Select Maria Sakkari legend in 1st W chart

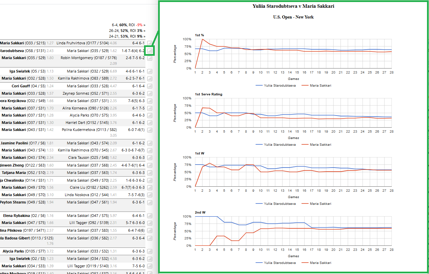tap(316, 204)
